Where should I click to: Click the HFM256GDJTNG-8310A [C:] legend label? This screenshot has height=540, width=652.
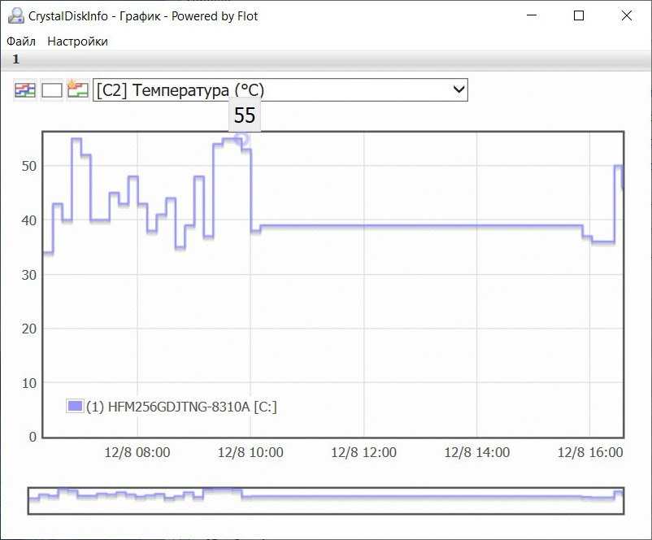[181, 407]
